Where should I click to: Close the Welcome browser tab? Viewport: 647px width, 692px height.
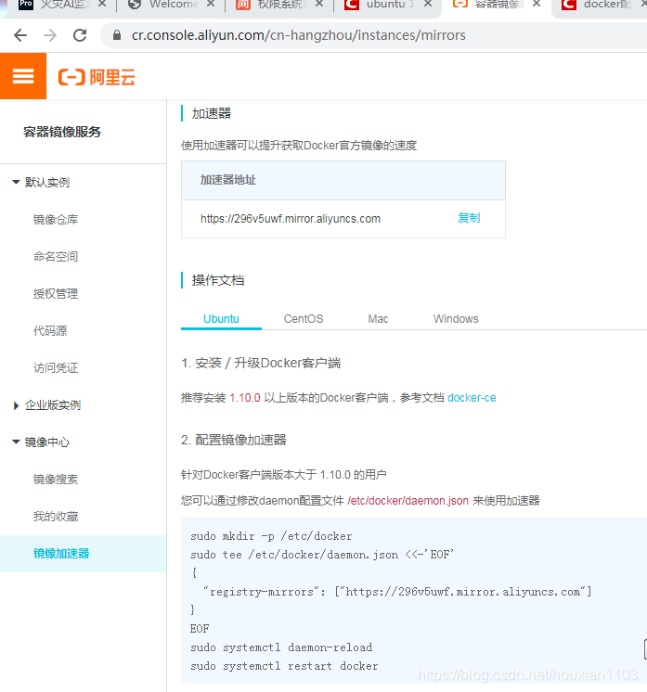(211, 4)
